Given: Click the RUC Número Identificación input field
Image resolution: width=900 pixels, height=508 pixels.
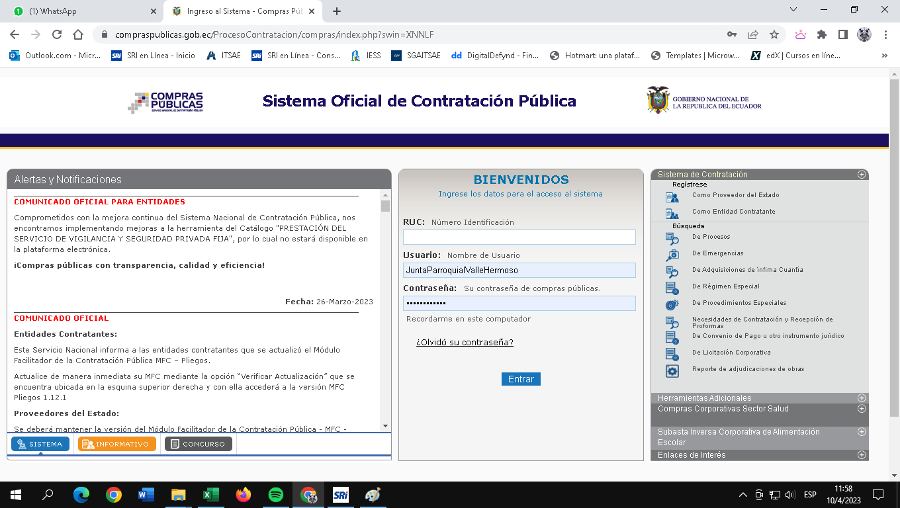Looking at the screenshot, I should tap(519, 237).
